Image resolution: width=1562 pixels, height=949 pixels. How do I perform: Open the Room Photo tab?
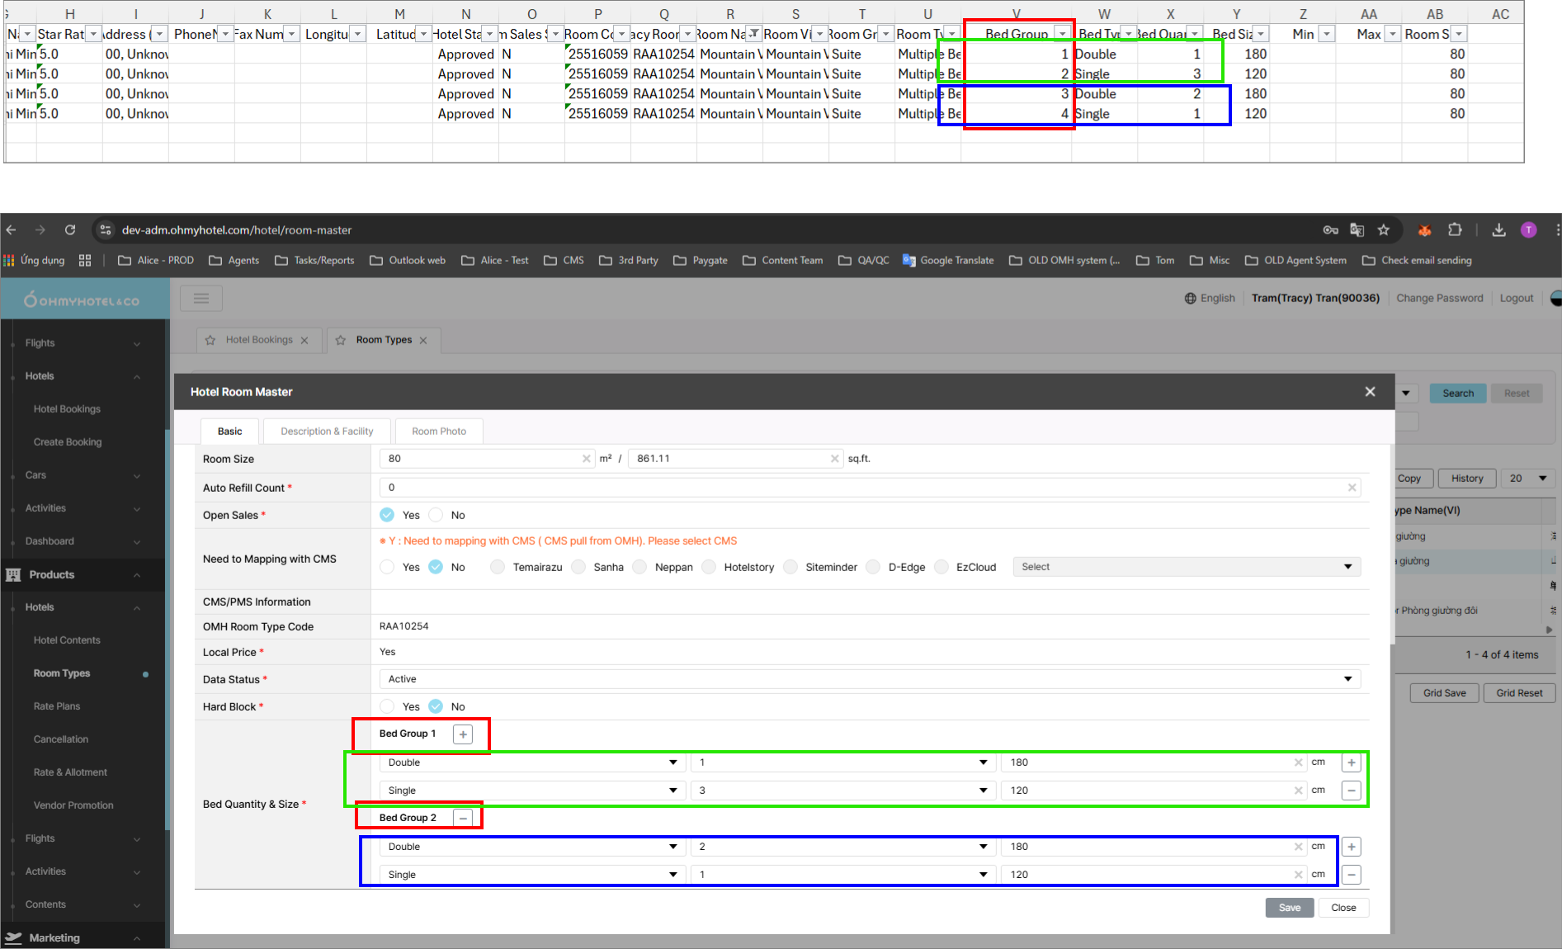(x=439, y=431)
